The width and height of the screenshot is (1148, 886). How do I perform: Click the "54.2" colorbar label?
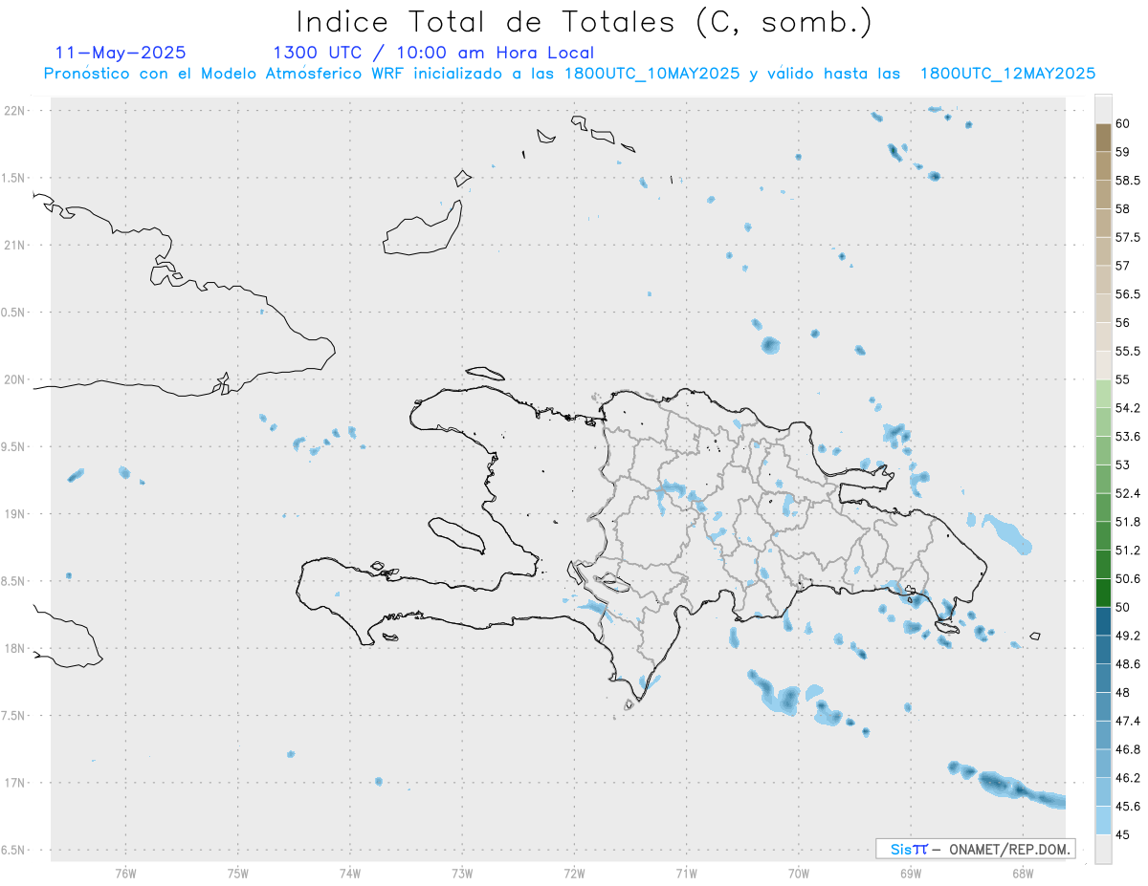[1127, 408]
